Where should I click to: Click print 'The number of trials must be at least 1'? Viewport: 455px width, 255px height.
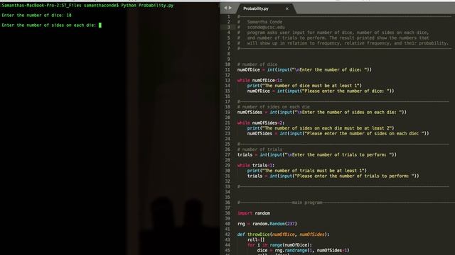coord(307,171)
